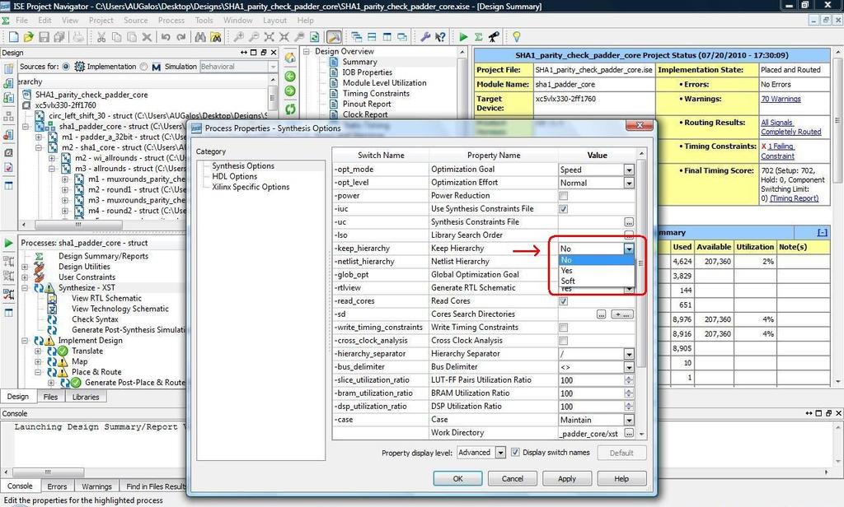
Task: Open the Bus Delimiter dropdown
Action: [629, 367]
